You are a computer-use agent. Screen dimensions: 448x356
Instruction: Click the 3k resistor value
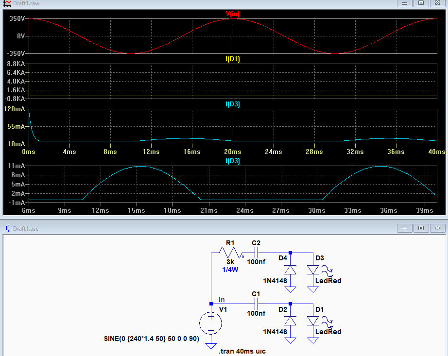coord(230,262)
